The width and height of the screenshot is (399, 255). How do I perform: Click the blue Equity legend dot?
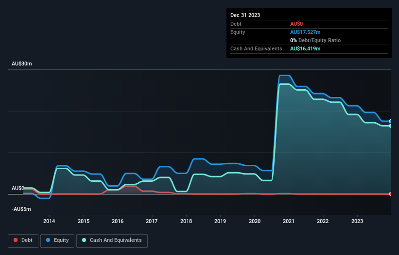[48, 240]
